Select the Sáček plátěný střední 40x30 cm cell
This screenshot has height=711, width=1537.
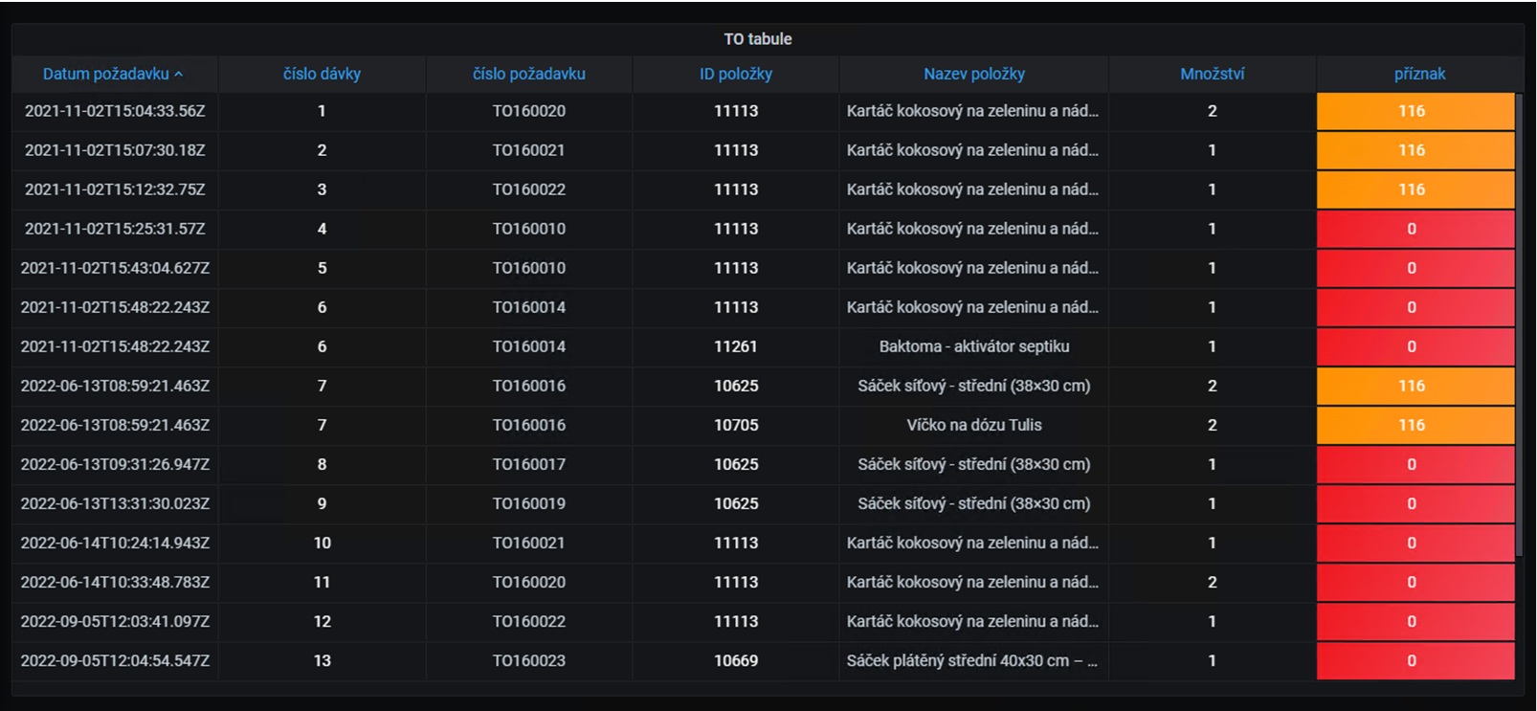pyautogui.click(x=971, y=660)
